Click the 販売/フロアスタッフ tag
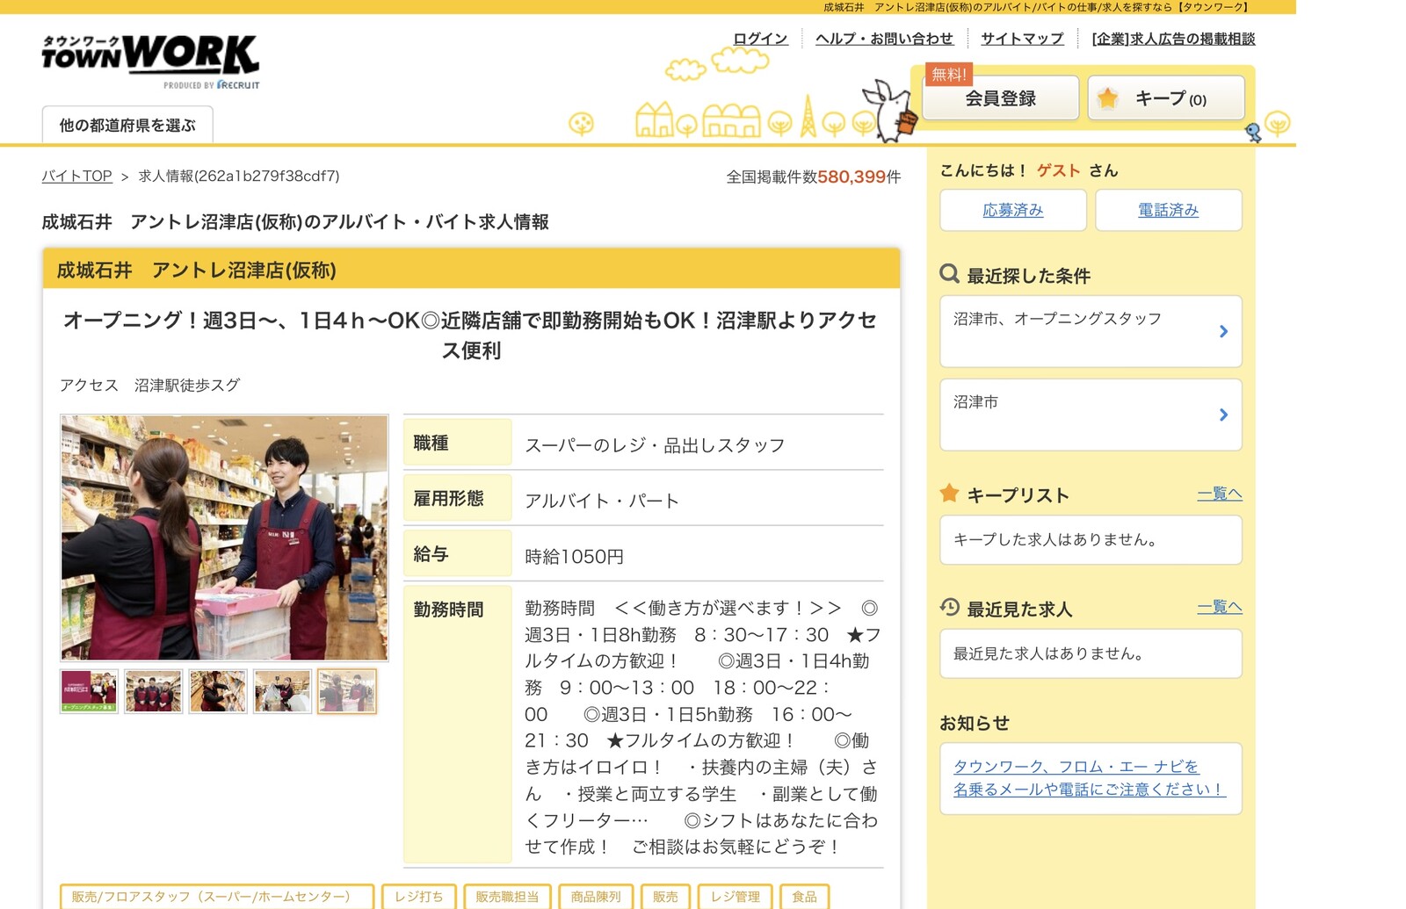This screenshot has width=1406, height=909. click(x=217, y=897)
